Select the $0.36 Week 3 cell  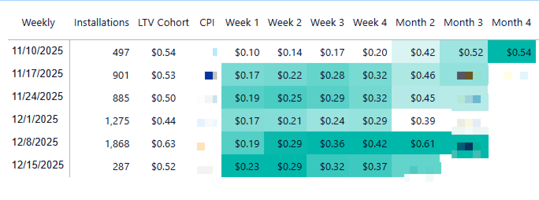click(332, 144)
